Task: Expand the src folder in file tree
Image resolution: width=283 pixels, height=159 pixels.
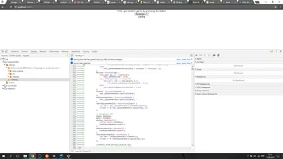Action: point(8,74)
